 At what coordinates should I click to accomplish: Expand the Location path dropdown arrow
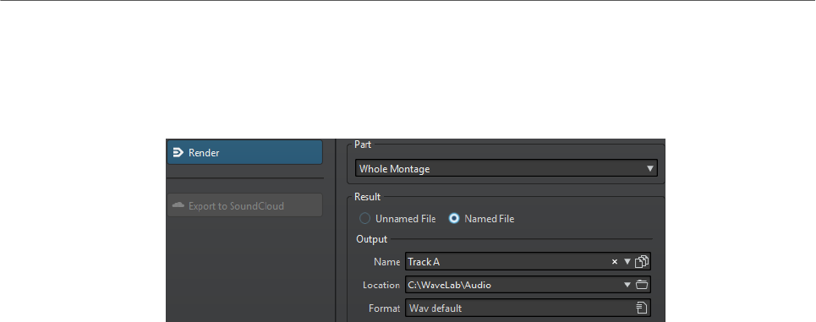point(627,285)
